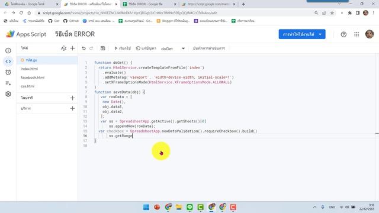Save the project with the disk icon
The width and height of the screenshot is (379, 213).
(x=102, y=49)
